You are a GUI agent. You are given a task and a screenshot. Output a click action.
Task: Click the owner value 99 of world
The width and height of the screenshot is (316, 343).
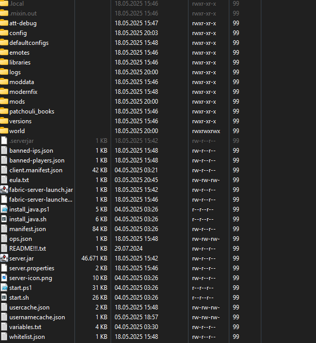coord(236,131)
